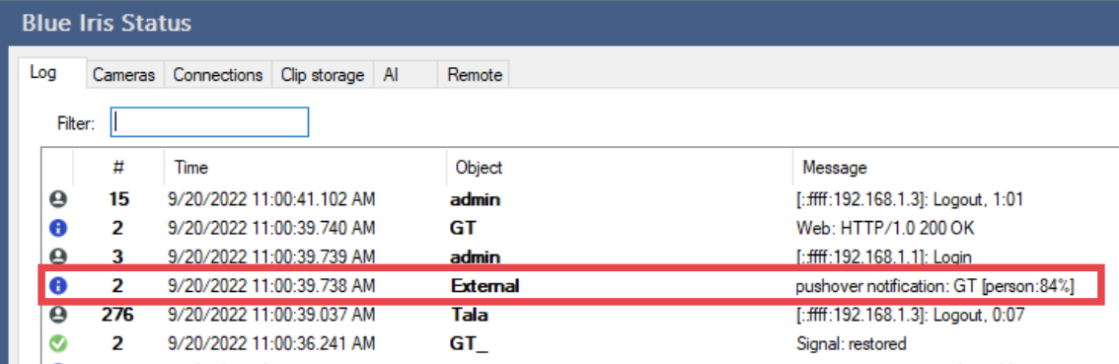This screenshot has height=364, width=1119.
Task: Select the Web: HTTP/1.0 200 OK message
Action: click(885, 229)
